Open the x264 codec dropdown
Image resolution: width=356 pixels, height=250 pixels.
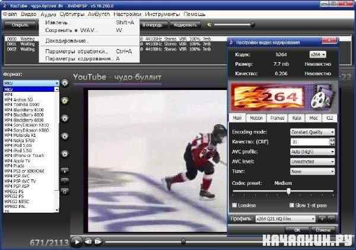point(317,55)
